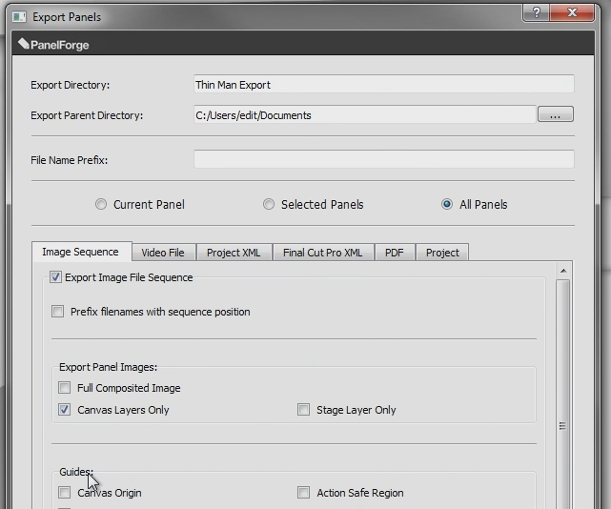
Task: Click the Export Directory text field
Action: tap(383, 85)
